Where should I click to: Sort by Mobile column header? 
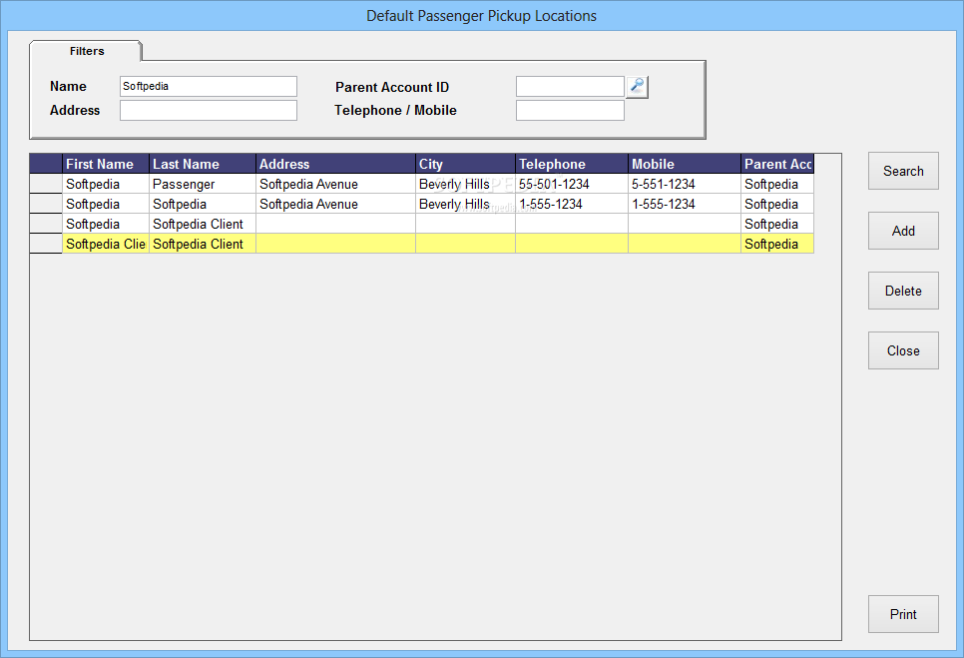pyautogui.click(x=685, y=164)
